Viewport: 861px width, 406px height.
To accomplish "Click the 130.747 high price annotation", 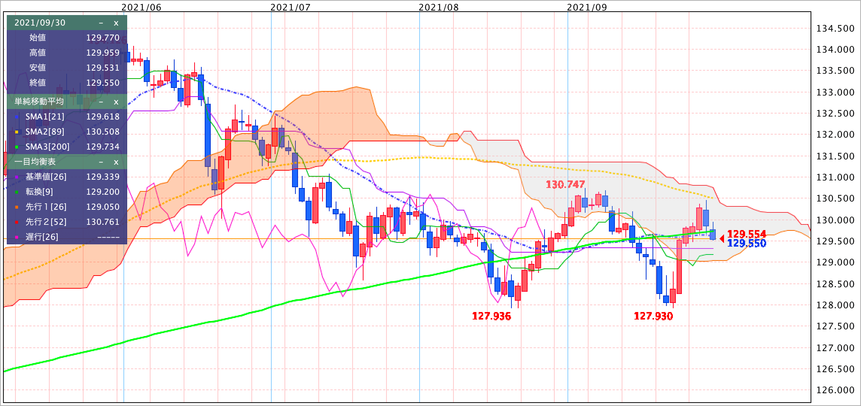I will pos(565,184).
